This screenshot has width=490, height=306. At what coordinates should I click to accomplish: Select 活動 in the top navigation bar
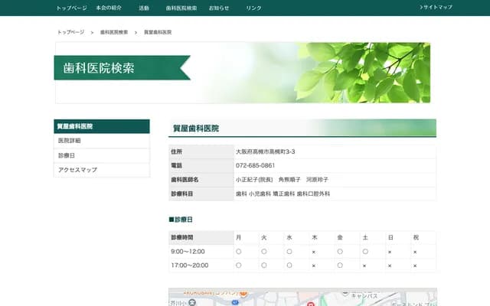point(144,8)
